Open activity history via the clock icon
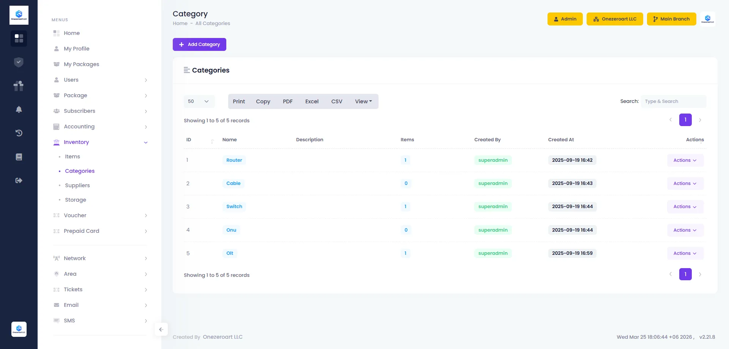 pos(19,133)
